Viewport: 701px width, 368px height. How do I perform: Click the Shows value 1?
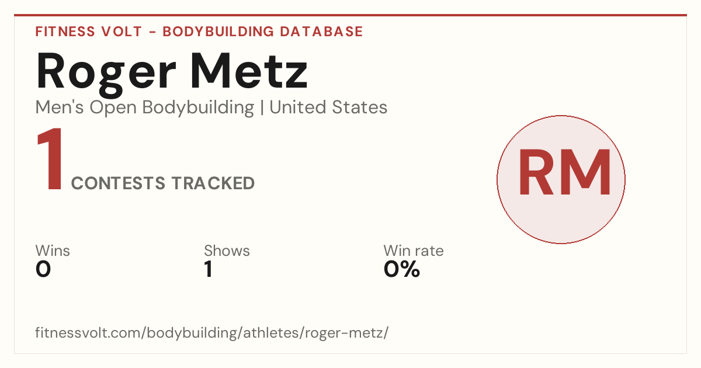point(208,269)
